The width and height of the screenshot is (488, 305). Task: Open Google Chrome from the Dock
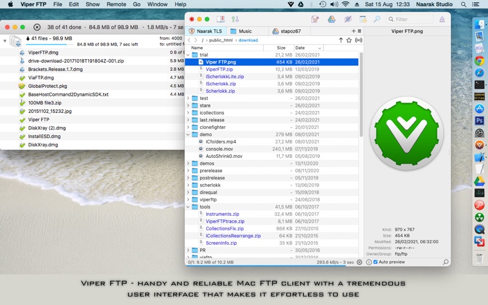(x=479, y=60)
